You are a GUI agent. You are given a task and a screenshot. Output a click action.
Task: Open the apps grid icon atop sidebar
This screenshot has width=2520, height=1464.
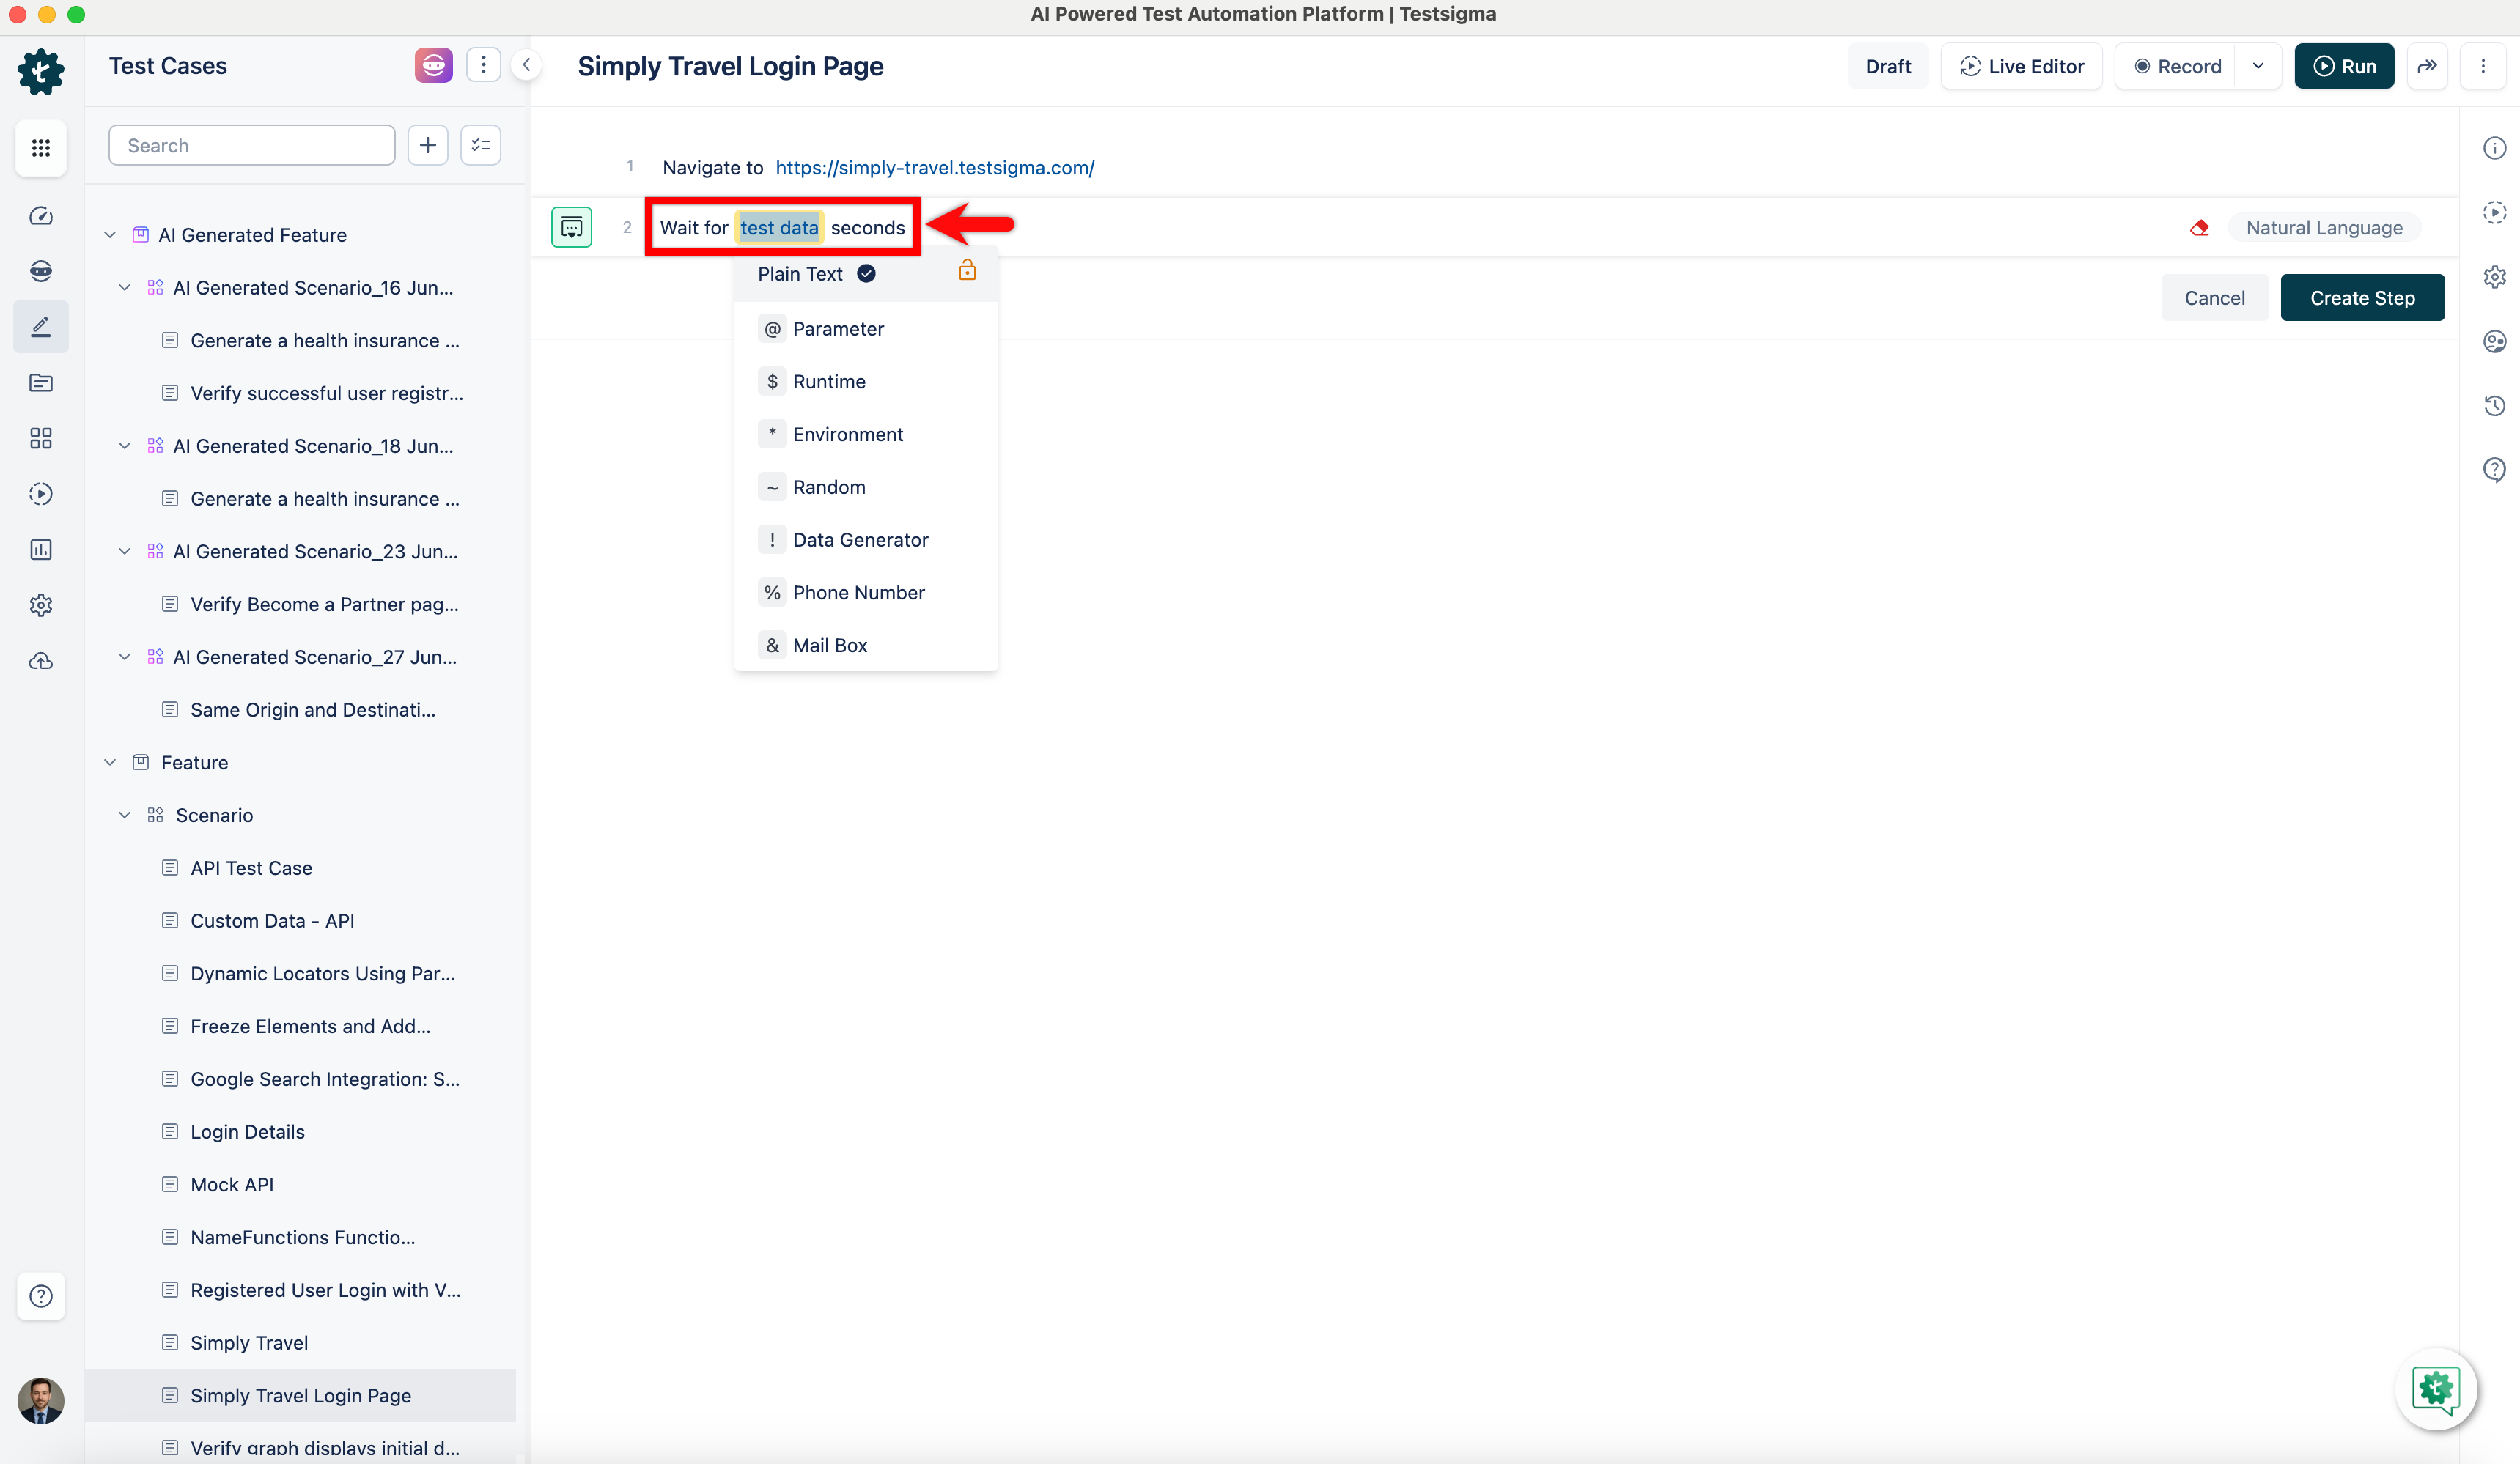coord(40,148)
